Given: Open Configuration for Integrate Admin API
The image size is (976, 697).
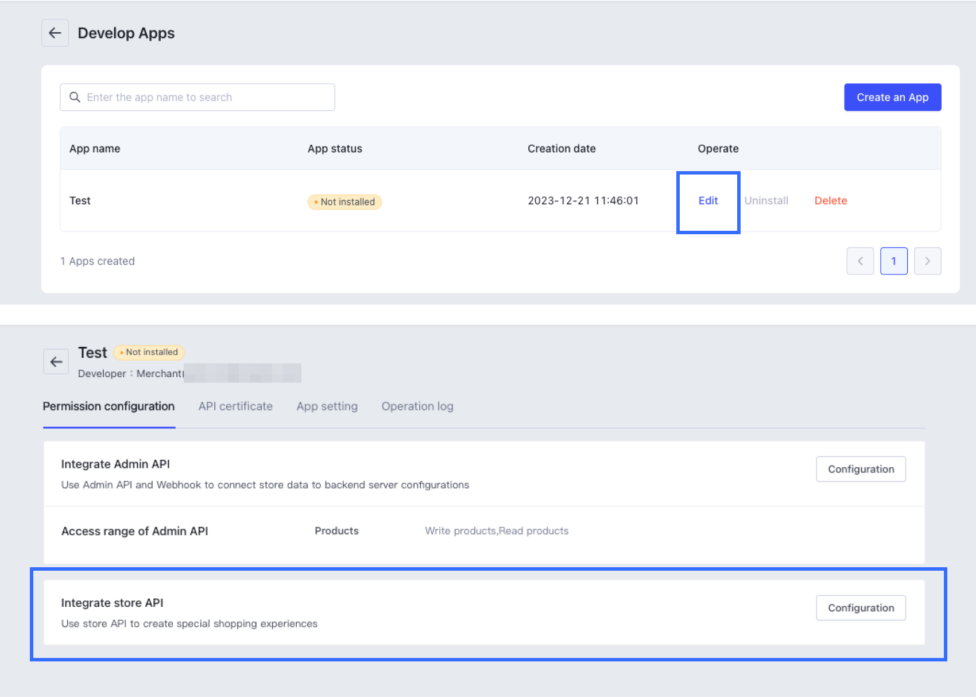Looking at the screenshot, I should 861,469.
